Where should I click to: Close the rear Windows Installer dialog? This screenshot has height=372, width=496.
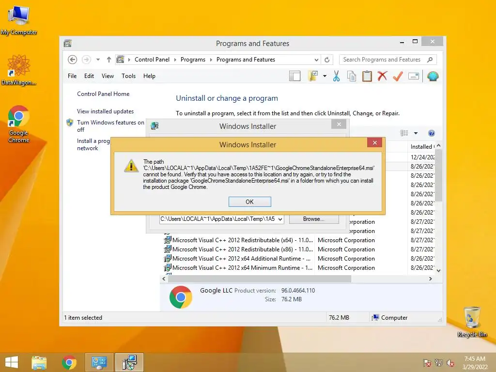coord(339,124)
